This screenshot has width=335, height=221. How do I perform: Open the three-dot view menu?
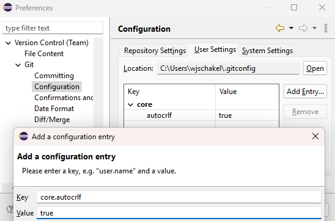(x=326, y=28)
